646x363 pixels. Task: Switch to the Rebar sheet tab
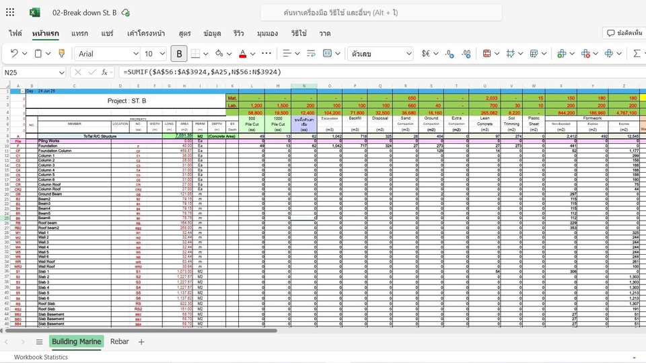point(120,341)
